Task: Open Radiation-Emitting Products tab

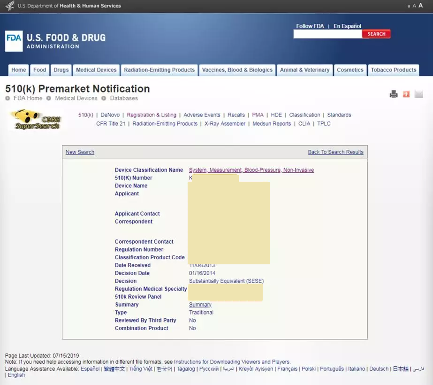Action: tap(160, 70)
